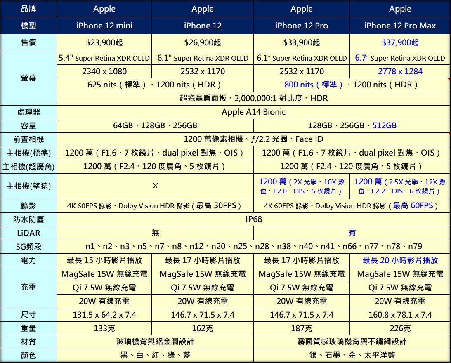Click the blue $37,900起 price
451x363 pixels.
click(400, 42)
